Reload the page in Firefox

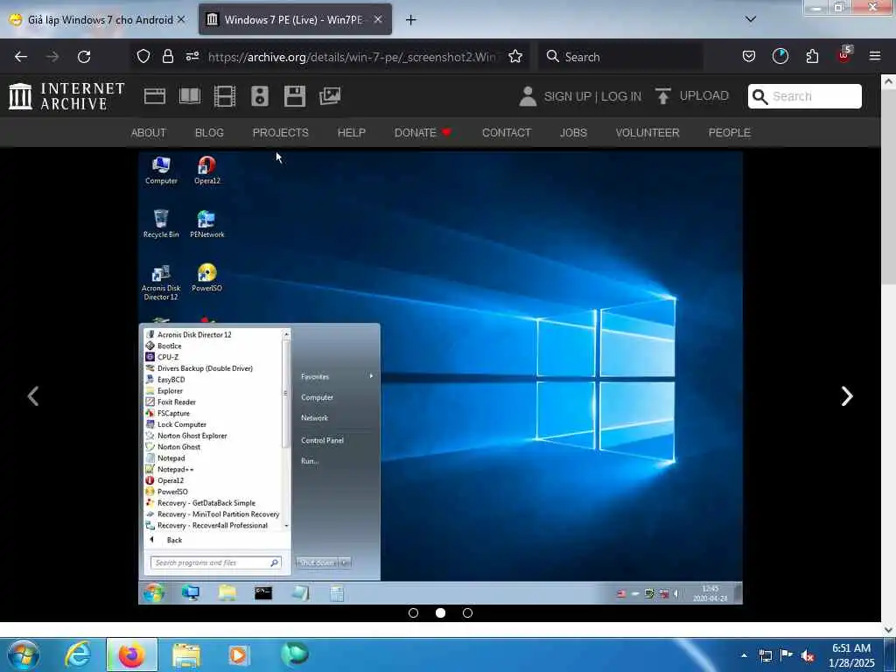tap(84, 57)
